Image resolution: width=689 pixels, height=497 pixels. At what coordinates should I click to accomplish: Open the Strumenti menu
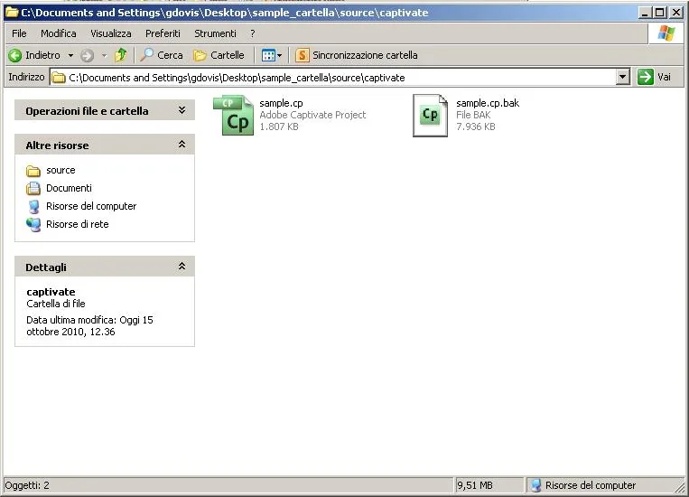click(215, 33)
